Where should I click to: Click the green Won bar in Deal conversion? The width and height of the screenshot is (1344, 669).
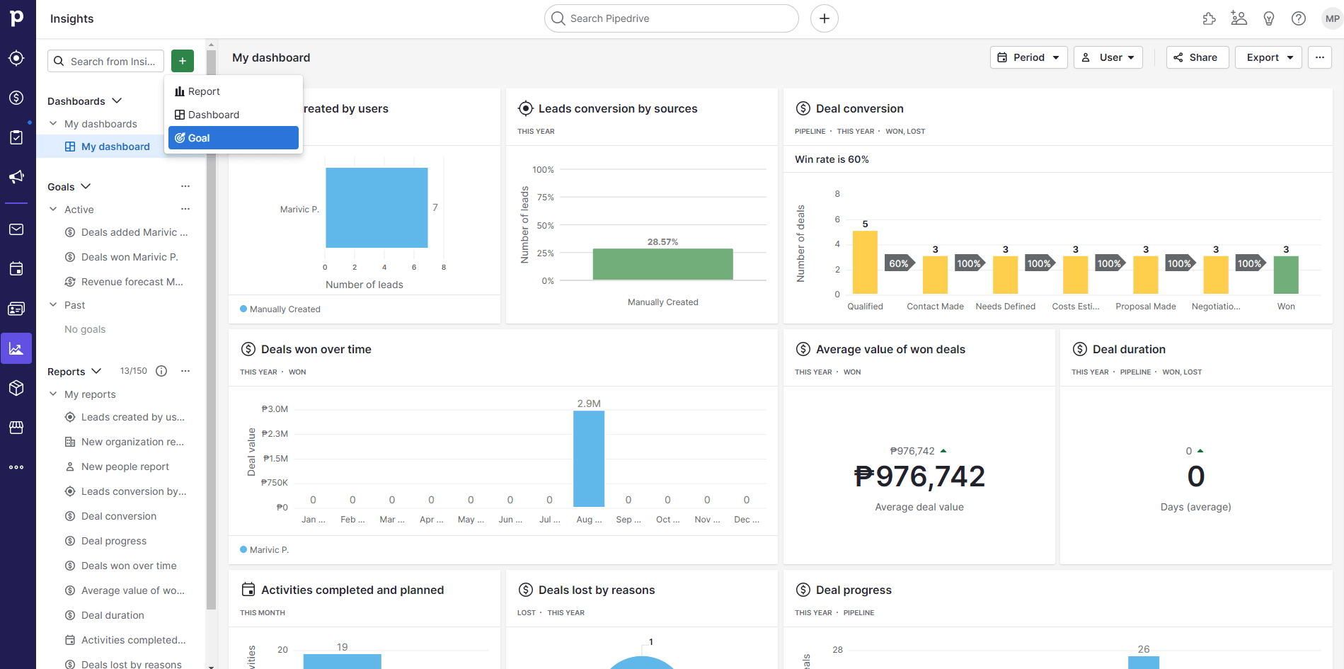tap(1286, 275)
